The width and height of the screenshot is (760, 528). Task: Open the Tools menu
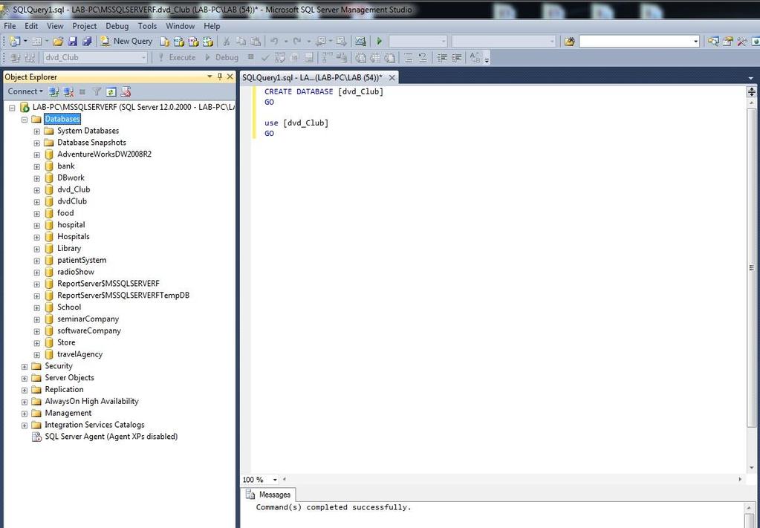click(x=147, y=26)
